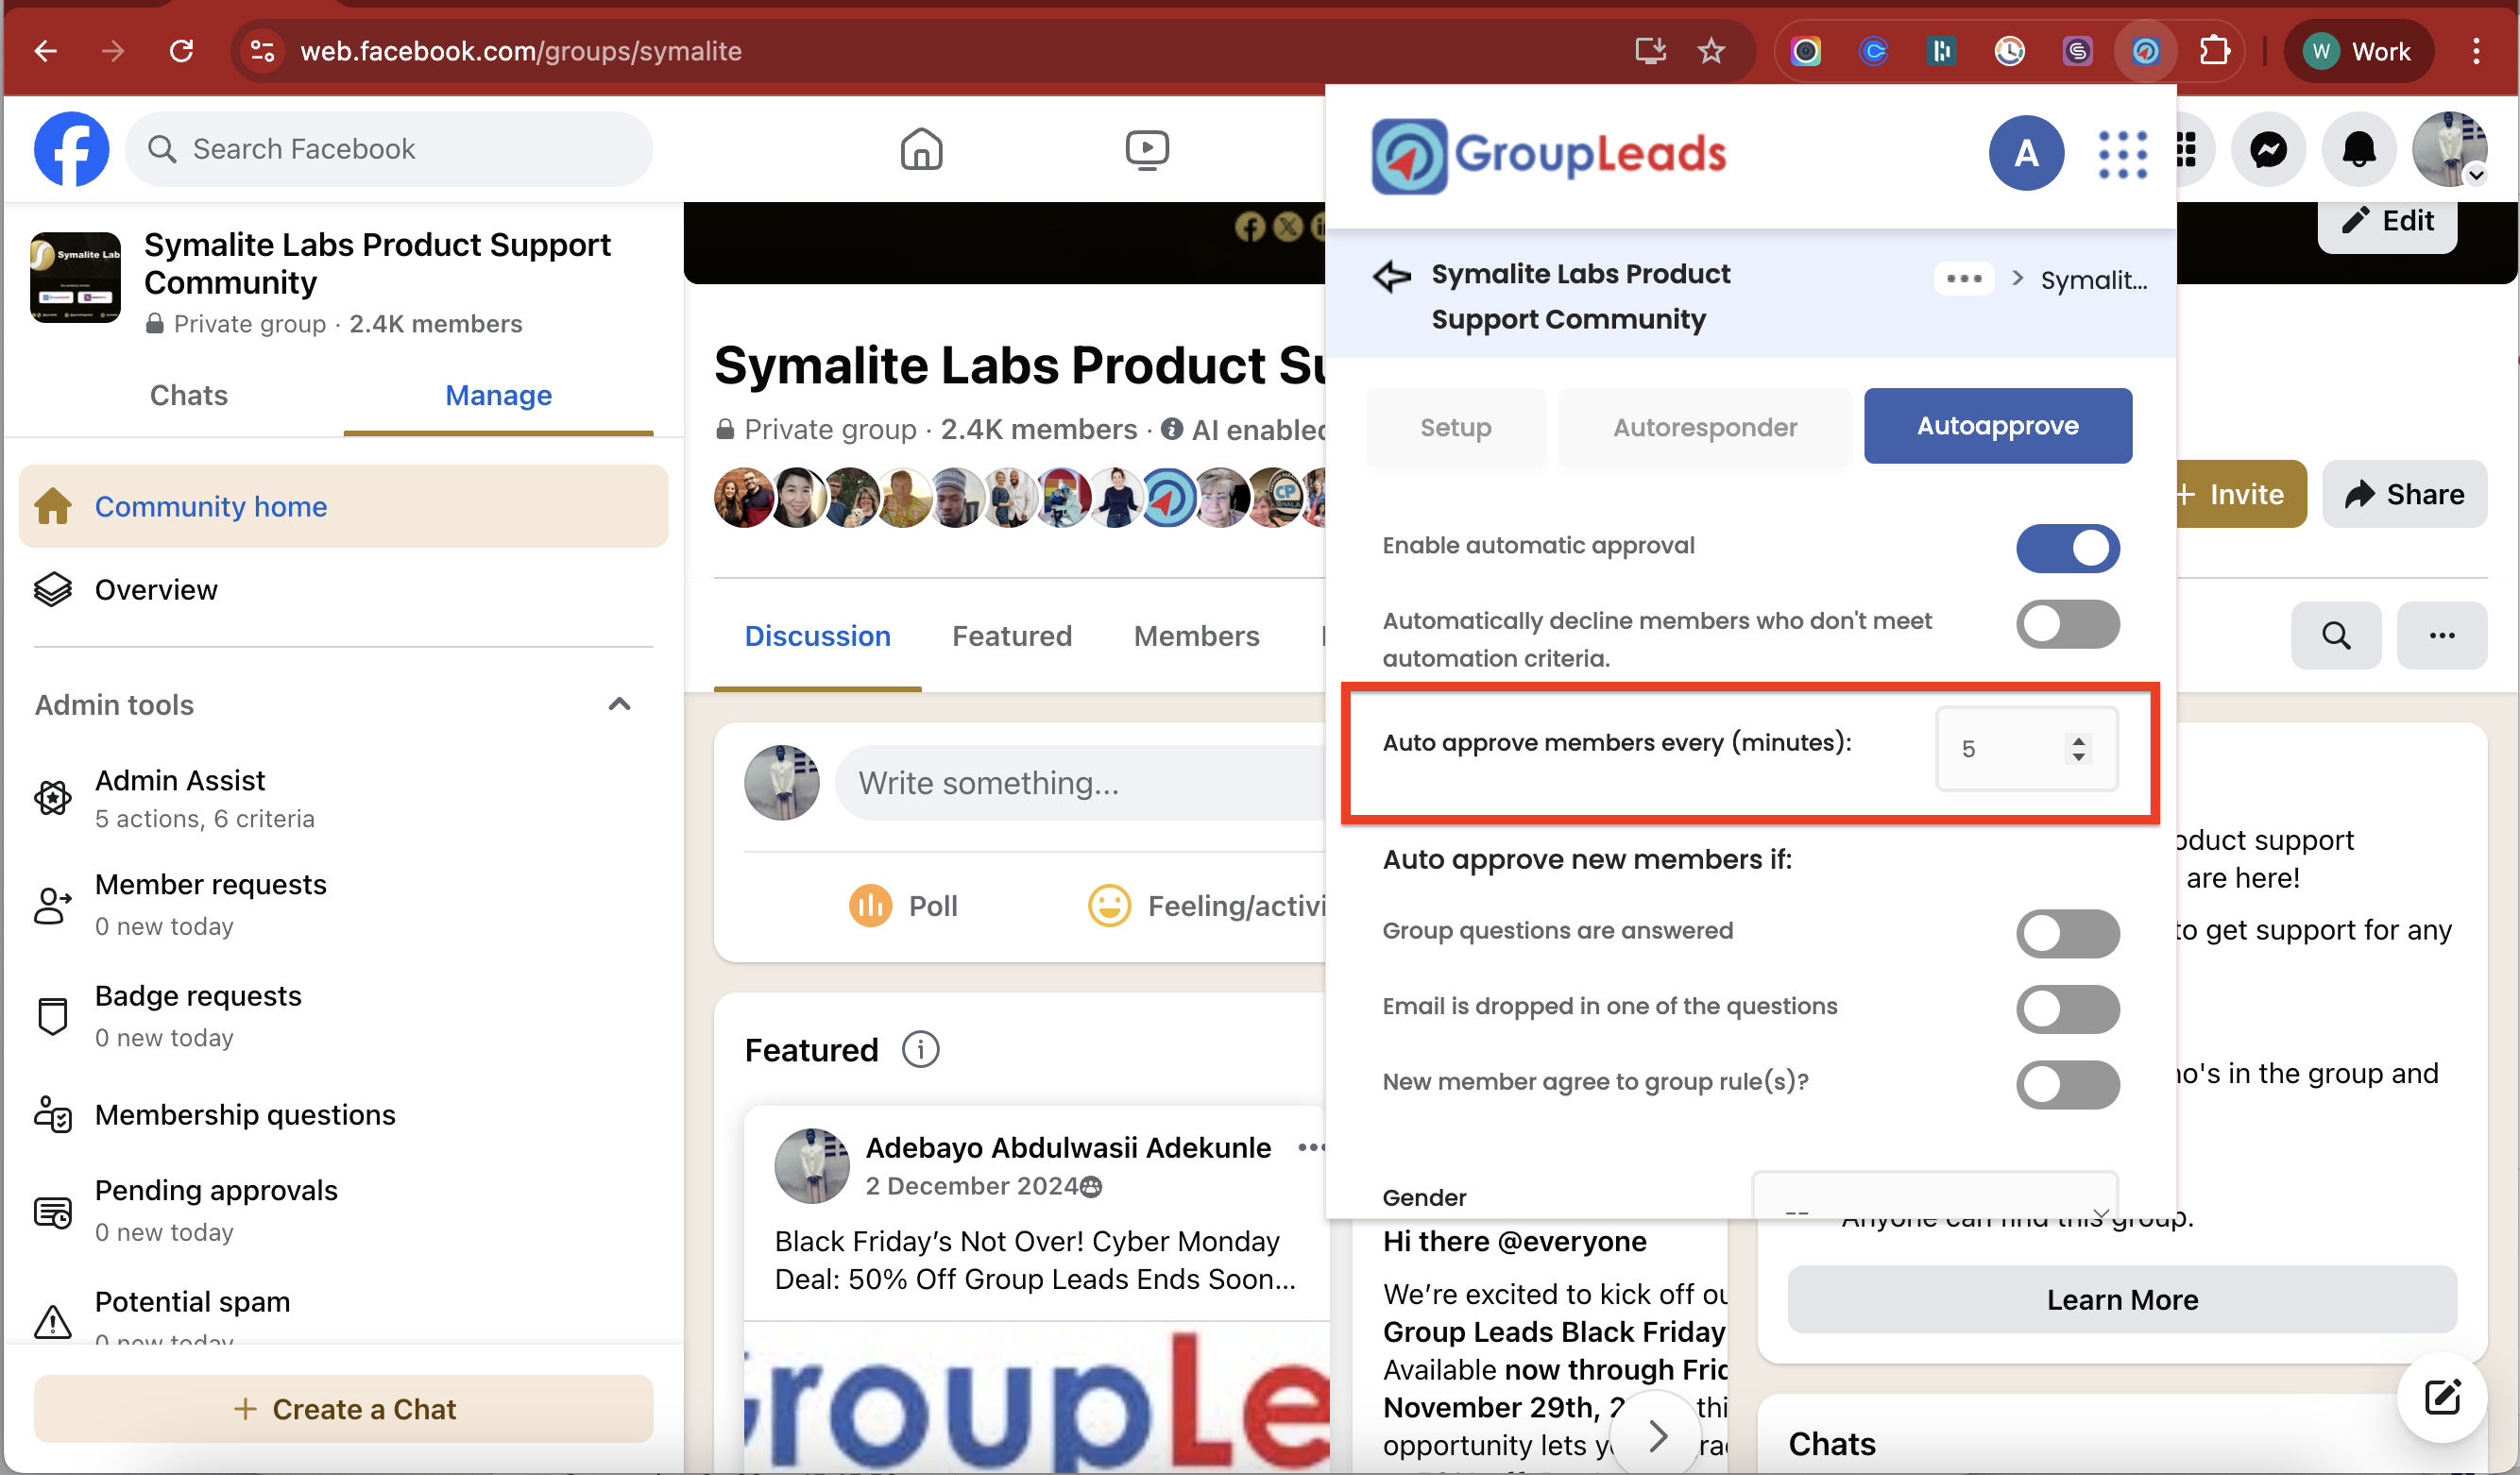This screenshot has height=1475, width=2520.
Task: Open the Discussion tab
Action: coord(817,636)
